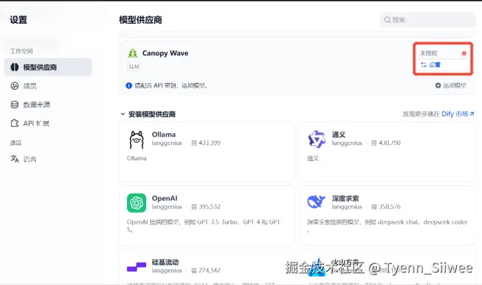Screen dimensions: 482x285
Task: Click the 安装模型供应商 section heading
Action: click(x=152, y=114)
